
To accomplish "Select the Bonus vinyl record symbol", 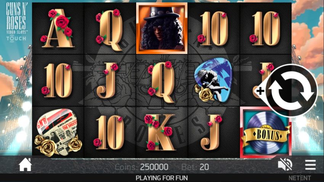I will (x=266, y=133).
